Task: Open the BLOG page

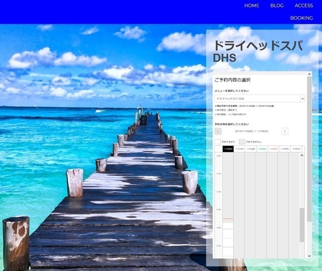Action: 277,6
